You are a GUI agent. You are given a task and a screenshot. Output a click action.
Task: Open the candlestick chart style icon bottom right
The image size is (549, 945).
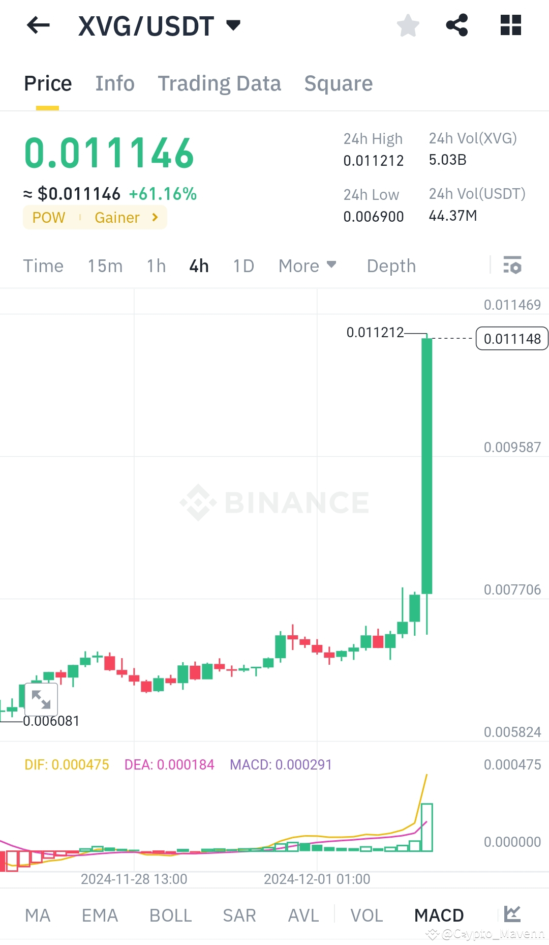[x=512, y=914]
